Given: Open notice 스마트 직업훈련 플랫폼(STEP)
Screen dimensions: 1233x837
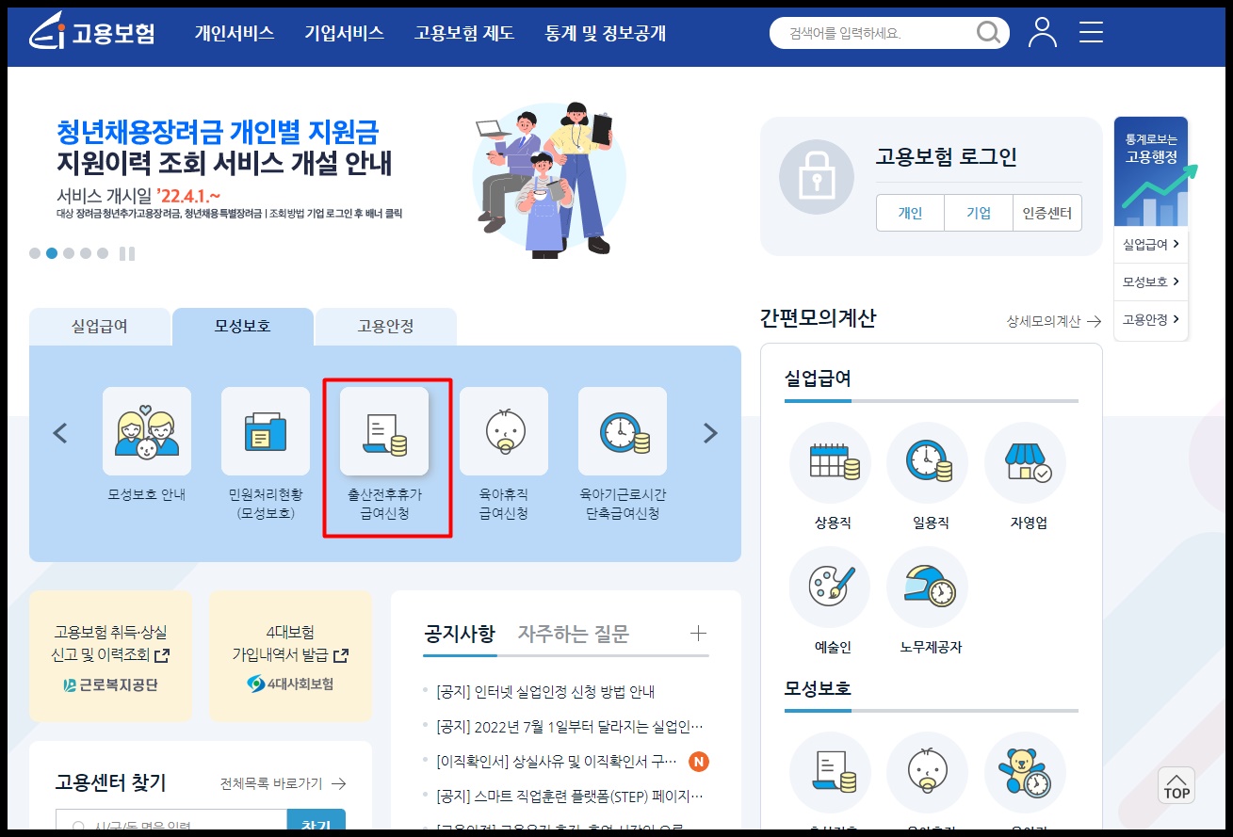Looking at the screenshot, I should [x=570, y=796].
